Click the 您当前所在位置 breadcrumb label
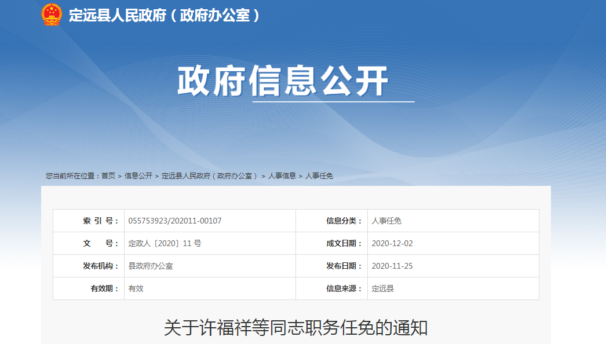 click(x=74, y=176)
